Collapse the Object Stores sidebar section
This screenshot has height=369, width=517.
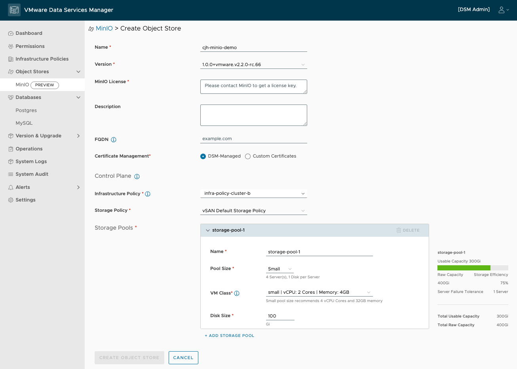click(x=78, y=72)
